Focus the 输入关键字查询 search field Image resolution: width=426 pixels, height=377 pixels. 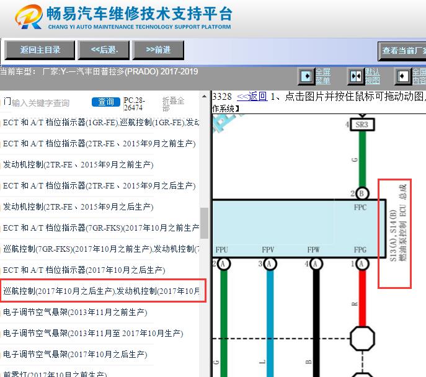41,103
